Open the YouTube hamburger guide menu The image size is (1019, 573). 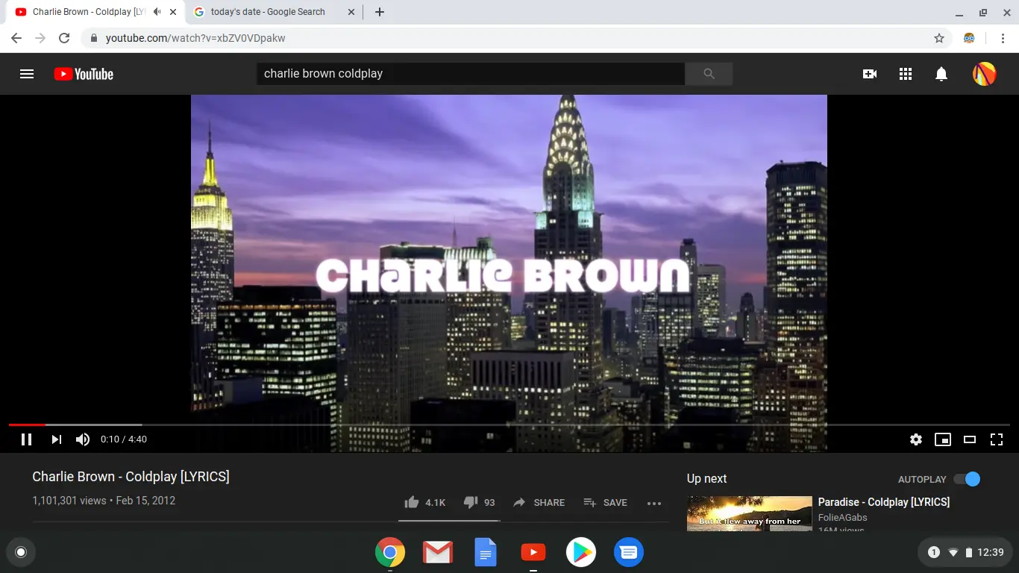pos(27,74)
